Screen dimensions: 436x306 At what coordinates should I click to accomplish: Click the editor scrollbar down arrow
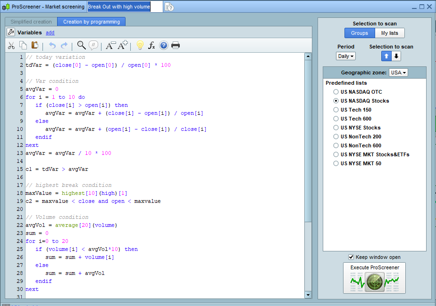308,294
